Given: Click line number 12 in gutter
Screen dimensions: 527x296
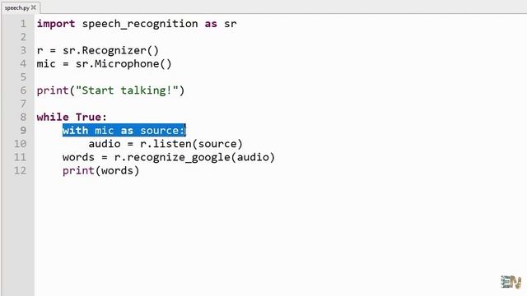Looking at the screenshot, I should pyautogui.click(x=20, y=170).
